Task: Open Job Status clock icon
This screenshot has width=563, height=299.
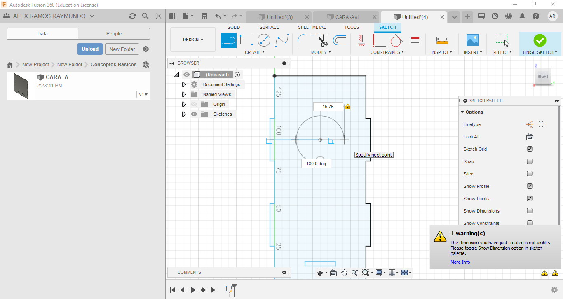Action: pyautogui.click(x=509, y=16)
